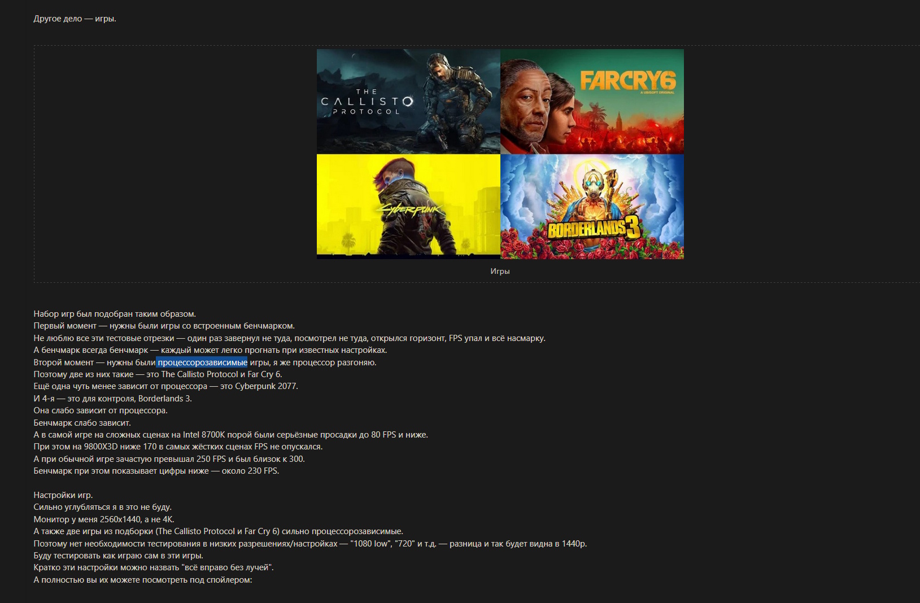
Task: Click the line "Настройки игр."
Action: 63,495
